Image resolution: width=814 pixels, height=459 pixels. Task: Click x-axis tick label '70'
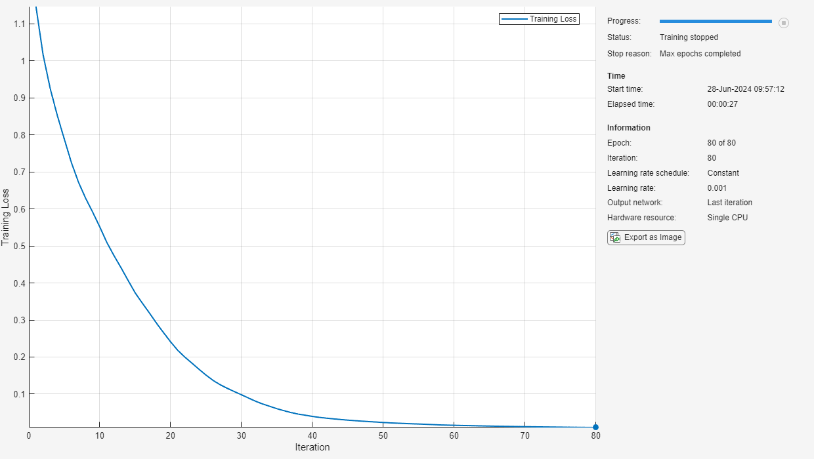525,435
